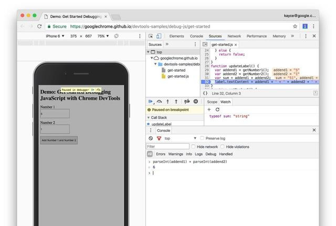Click the blue extension icon in the address bar

[x=305, y=26]
